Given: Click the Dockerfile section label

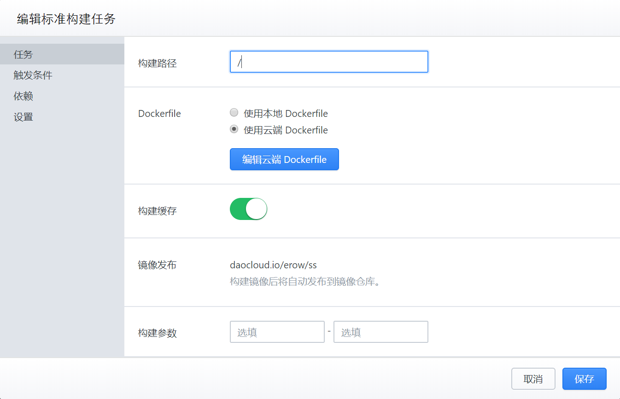Looking at the screenshot, I should (x=159, y=113).
